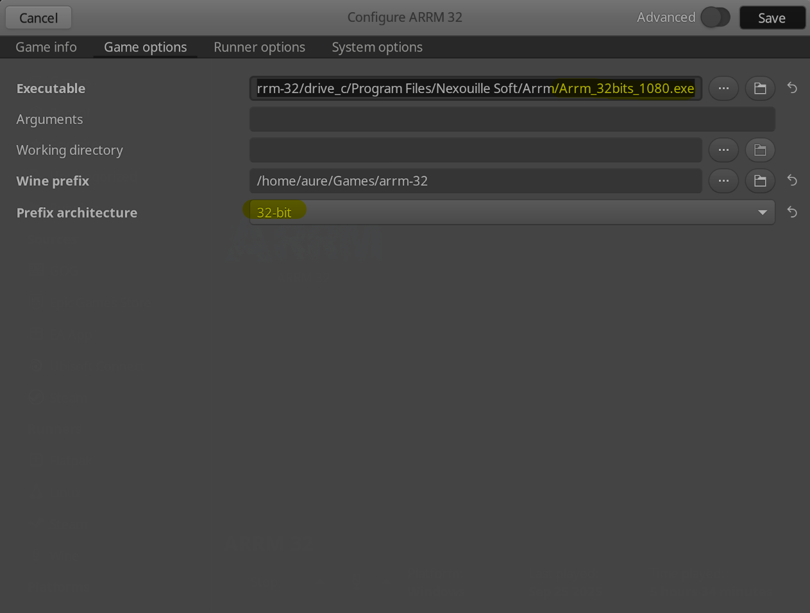Select the 32-bit architecture combo box
The width and height of the screenshot is (810, 613).
tap(500, 212)
